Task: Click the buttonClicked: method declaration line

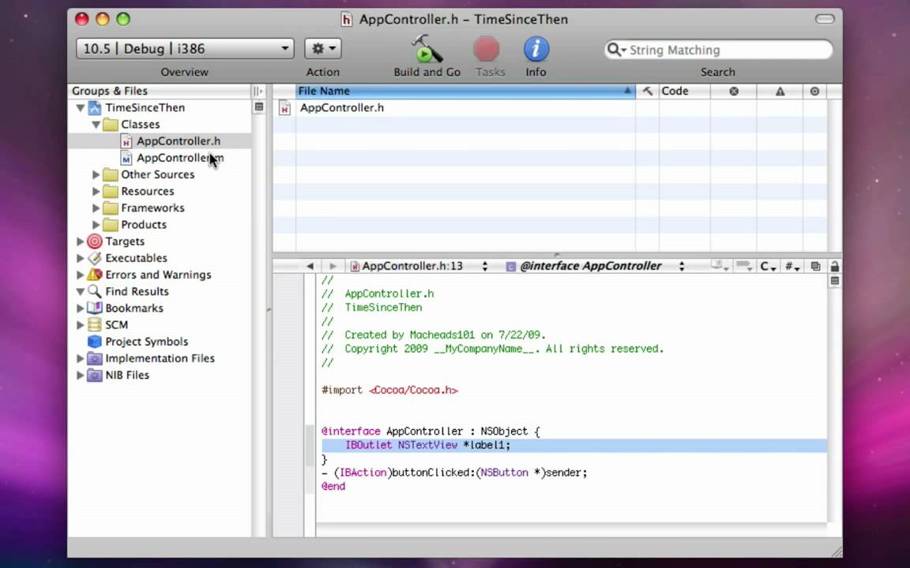Action: (x=454, y=473)
